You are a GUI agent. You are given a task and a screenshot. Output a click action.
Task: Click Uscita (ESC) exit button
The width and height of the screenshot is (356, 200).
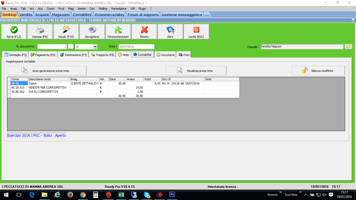(196, 32)
